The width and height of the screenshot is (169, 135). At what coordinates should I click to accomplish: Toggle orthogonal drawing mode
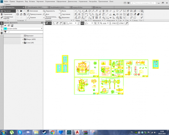tap(79, 23)
